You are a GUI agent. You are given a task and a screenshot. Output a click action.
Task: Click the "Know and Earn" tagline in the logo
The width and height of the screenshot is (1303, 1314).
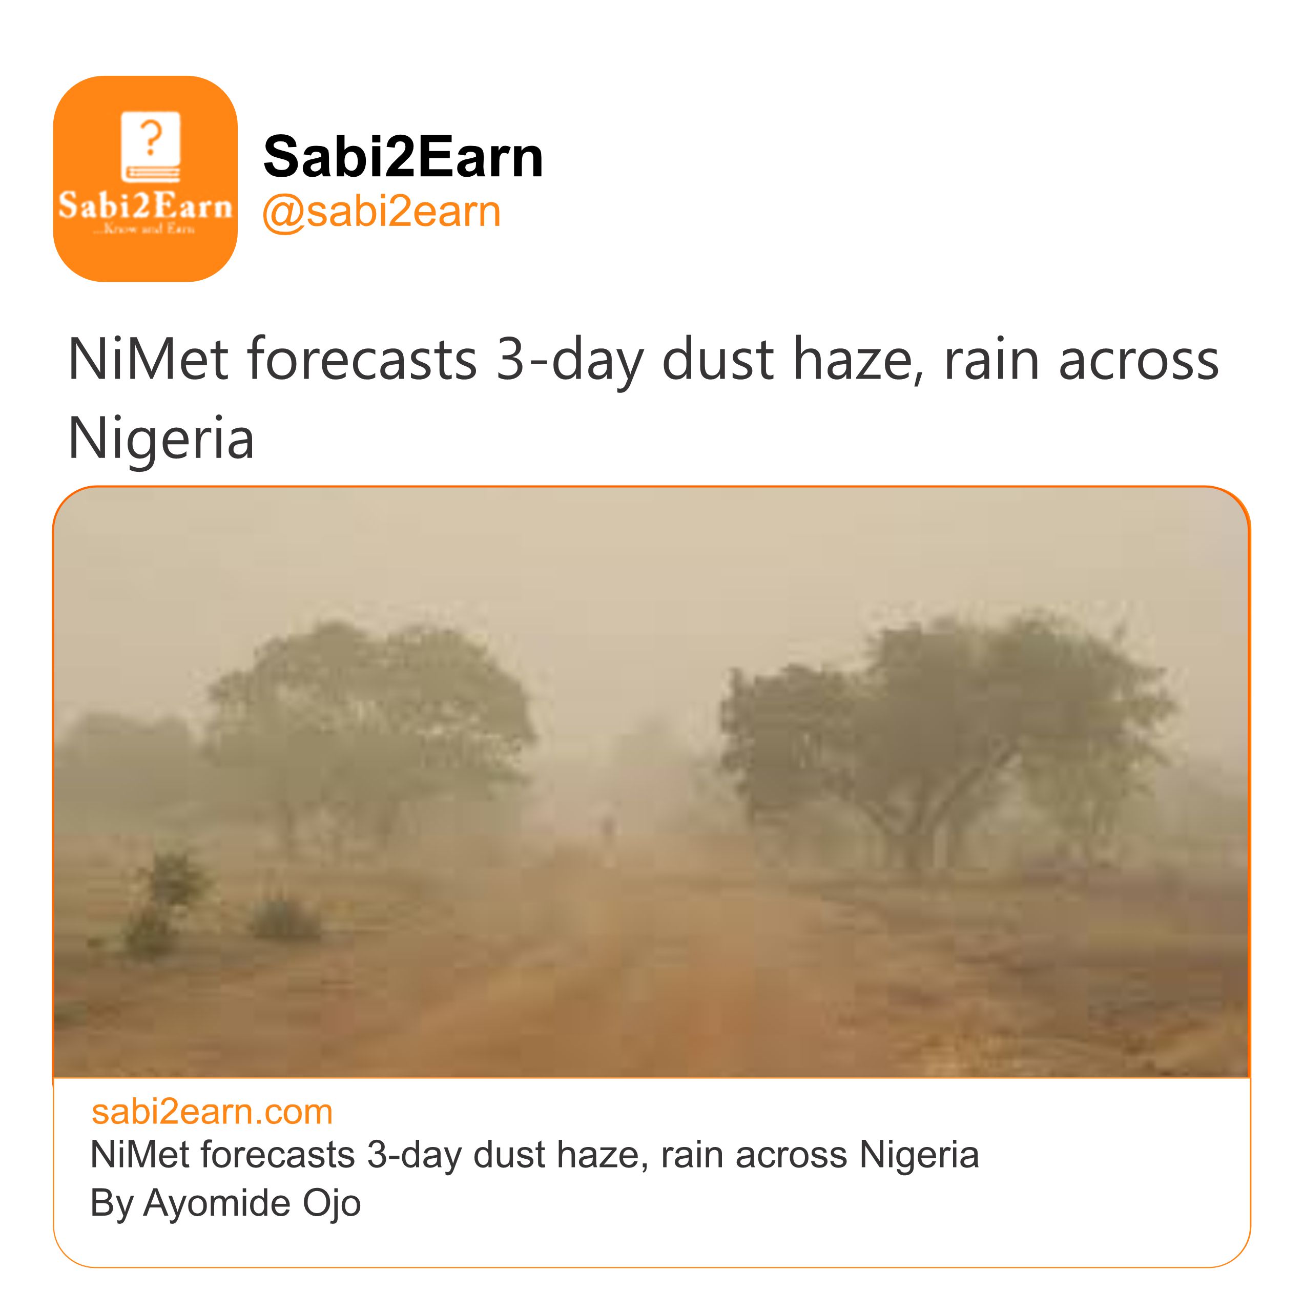[145, 229]
